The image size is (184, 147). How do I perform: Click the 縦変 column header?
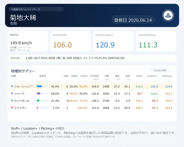(x=128, y=76)
